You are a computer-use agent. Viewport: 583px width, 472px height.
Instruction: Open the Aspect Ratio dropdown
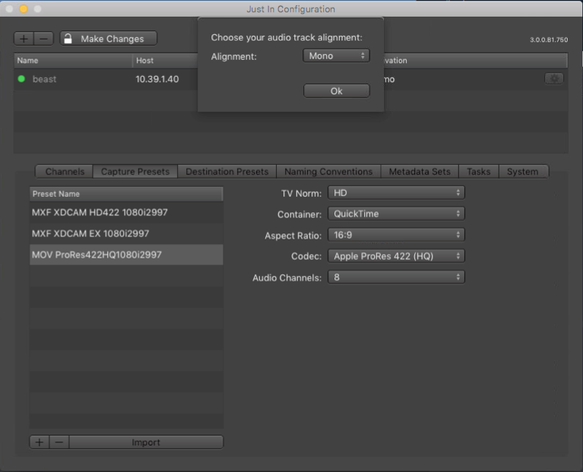(x=396, y=235)
